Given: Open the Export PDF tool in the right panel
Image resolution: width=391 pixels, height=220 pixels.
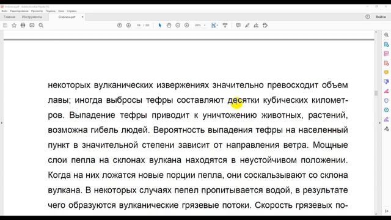Looking at the screenshot, I should tap(386, 45).
